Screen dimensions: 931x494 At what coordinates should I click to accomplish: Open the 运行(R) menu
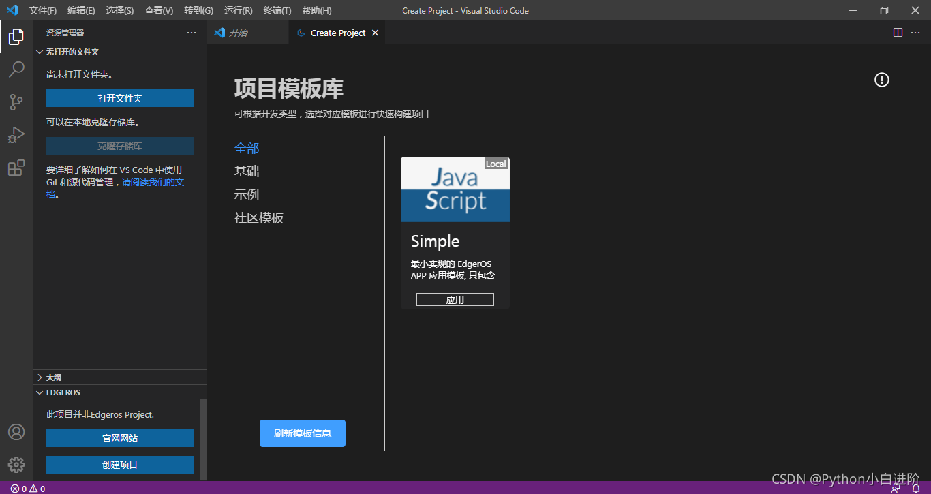tap(238, 10)
